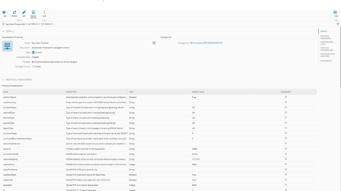Click the mandatory X icon for networkAddress
The image size is (341, 191).
pyautogui.click(x=286, y=159)
